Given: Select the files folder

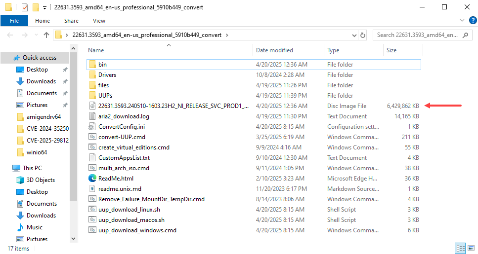Looking at the screenshot, I should (254, 85).
